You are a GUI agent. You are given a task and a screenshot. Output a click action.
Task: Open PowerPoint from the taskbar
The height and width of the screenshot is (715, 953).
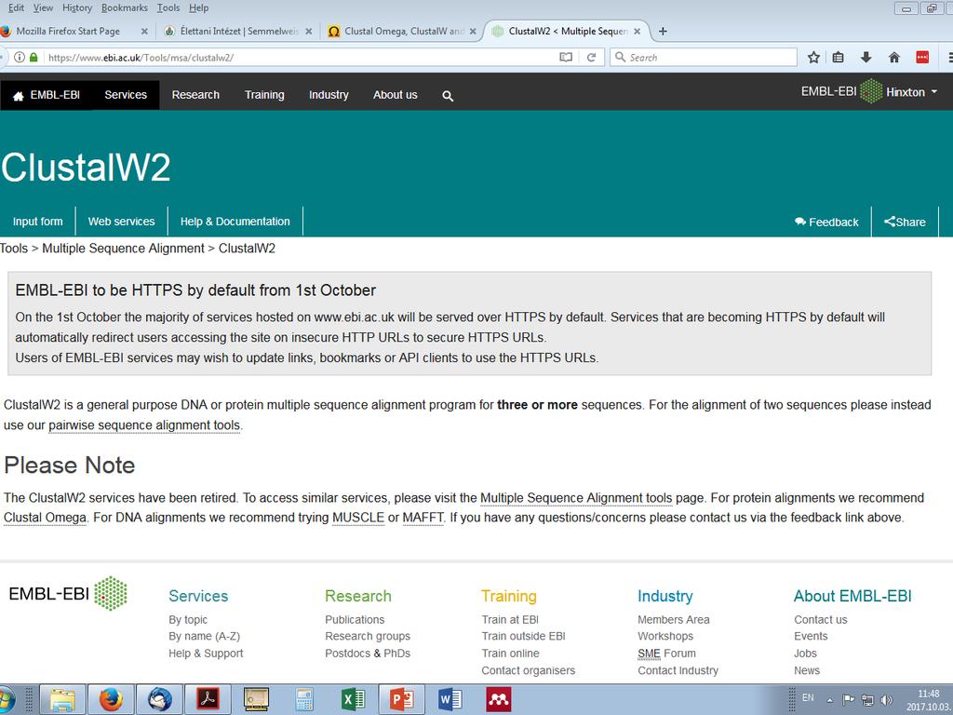[402, 700]
